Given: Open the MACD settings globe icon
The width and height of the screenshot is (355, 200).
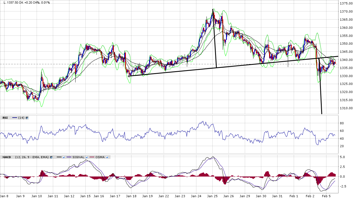Looking at the screenshot, I should 51,157.
